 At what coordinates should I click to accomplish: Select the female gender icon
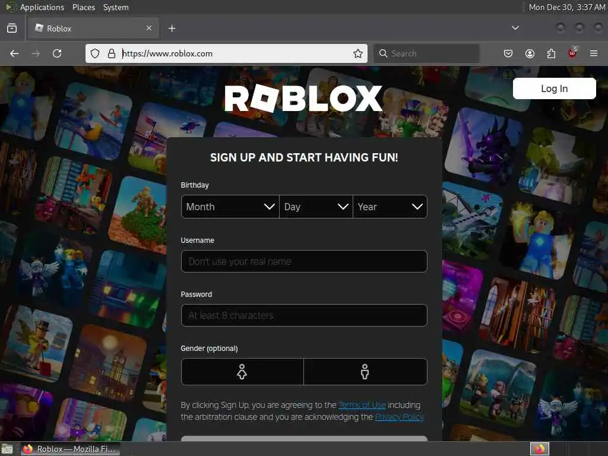[242, 372]
